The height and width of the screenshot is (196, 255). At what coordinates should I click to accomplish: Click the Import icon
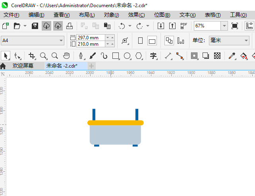point(161,26)
